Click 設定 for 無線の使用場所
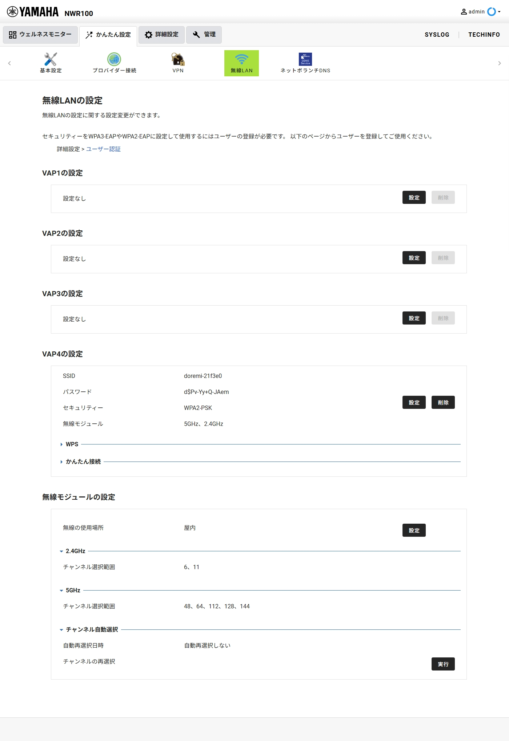 pyautogui.click(x=414, y=530)
